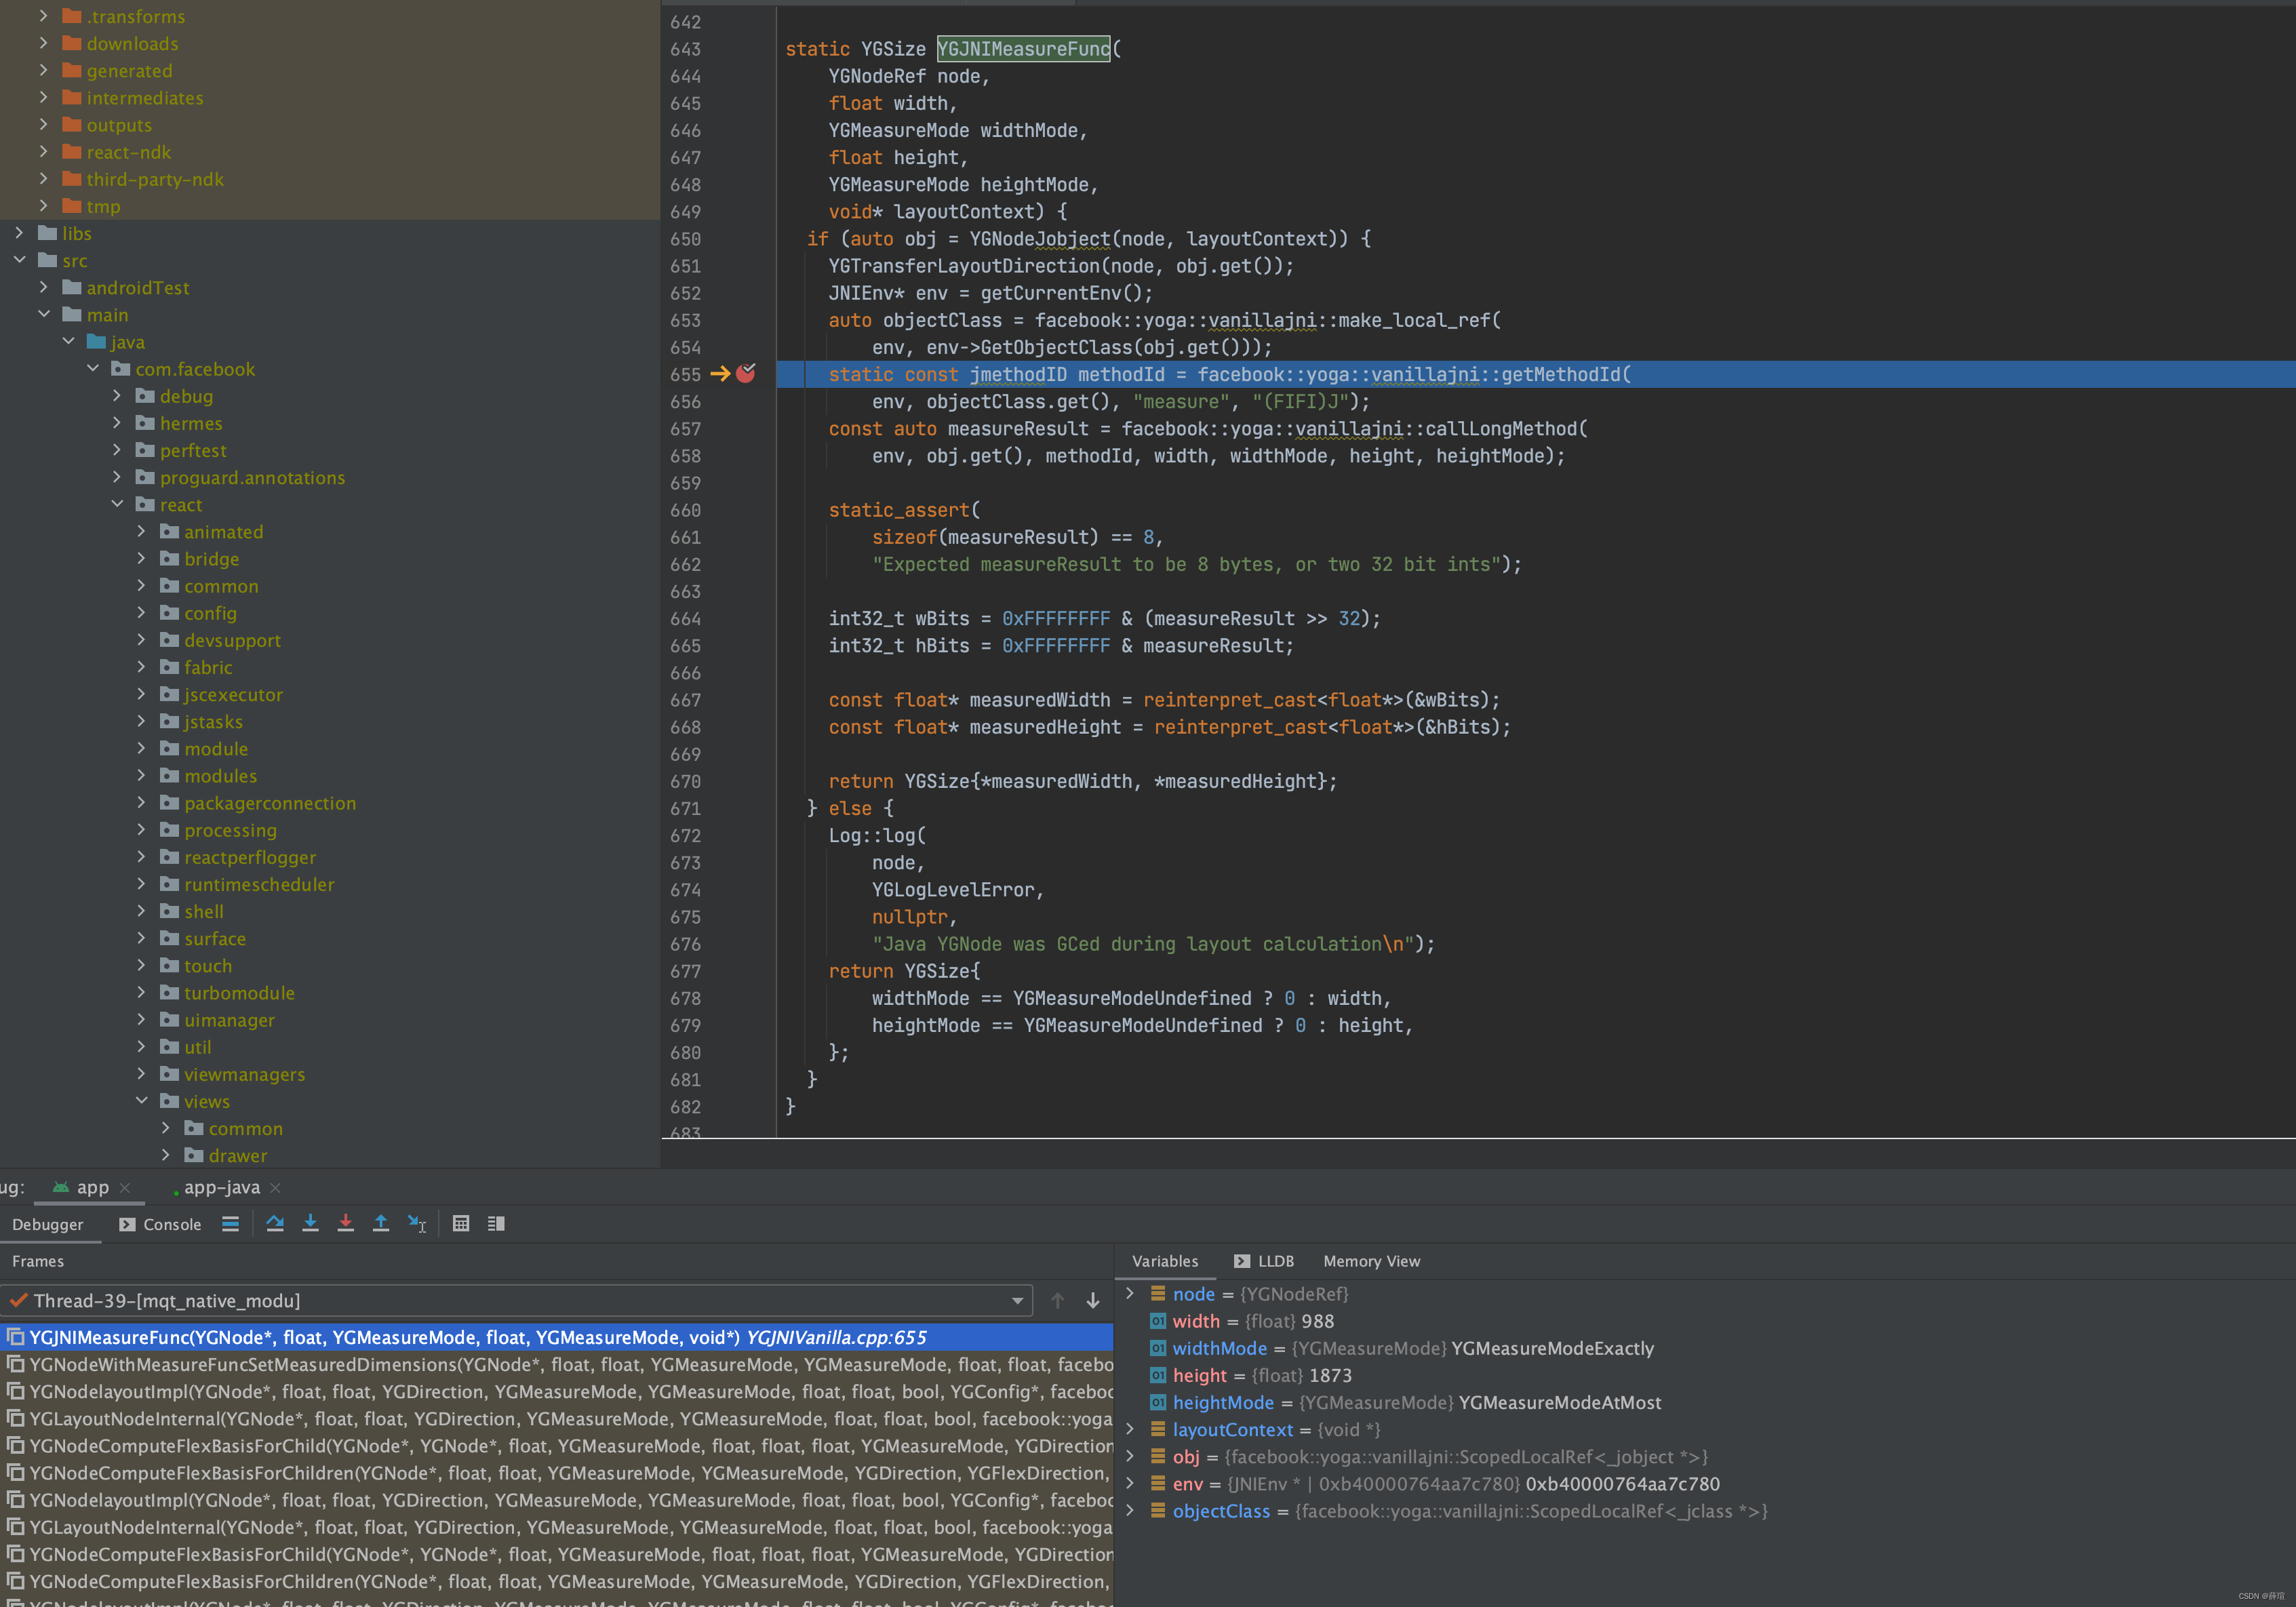Select YGJNIMeasureFunc frame at YGJNIVanilla.cpp:655
This screenshot has width=2296, height=1607.
[556, 1338]
